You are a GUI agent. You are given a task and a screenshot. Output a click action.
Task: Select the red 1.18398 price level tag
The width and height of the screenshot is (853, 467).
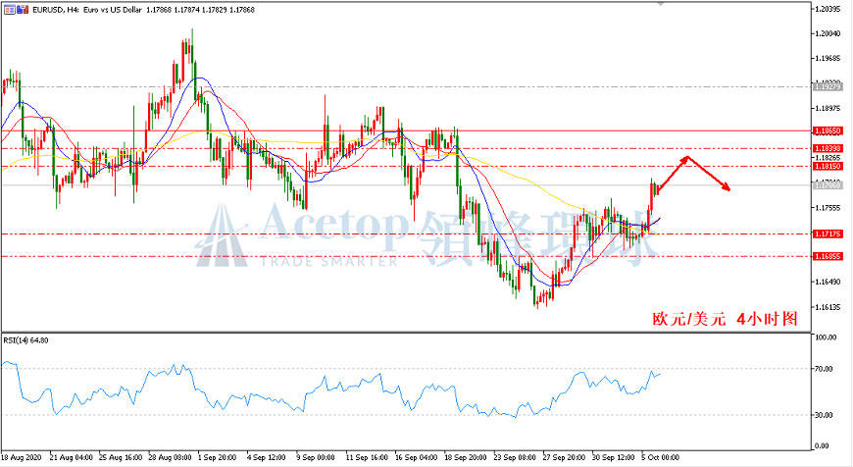[828, 148]
